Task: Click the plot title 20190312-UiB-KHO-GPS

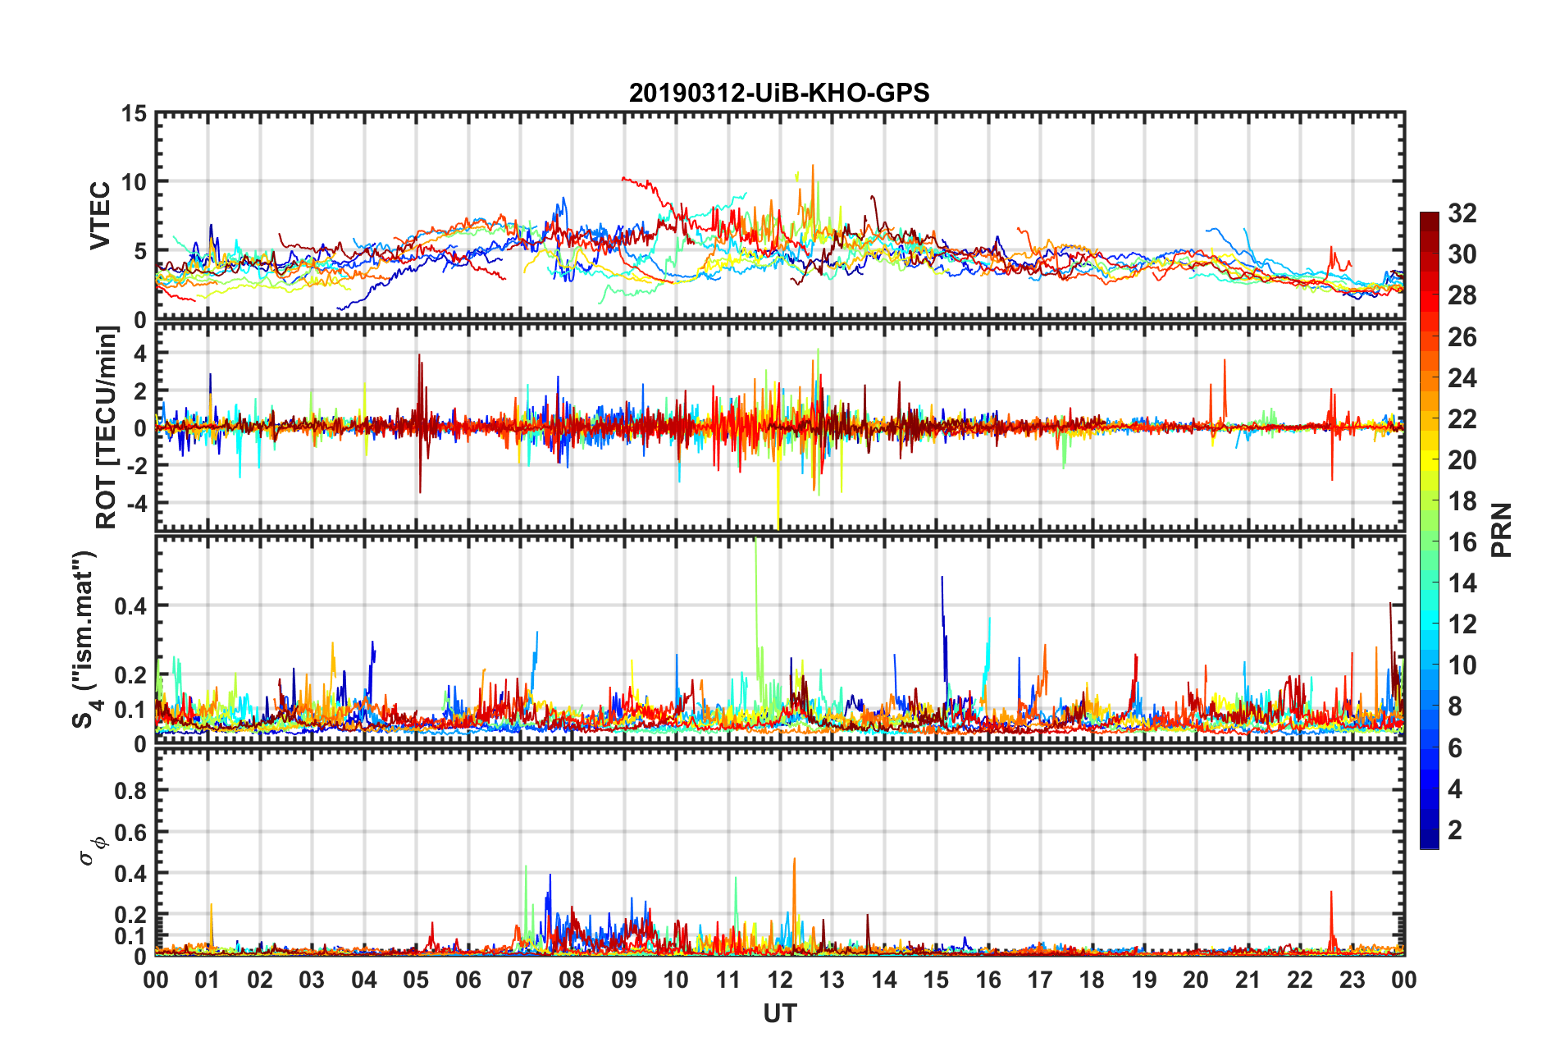Action: (x=779, y=93)
